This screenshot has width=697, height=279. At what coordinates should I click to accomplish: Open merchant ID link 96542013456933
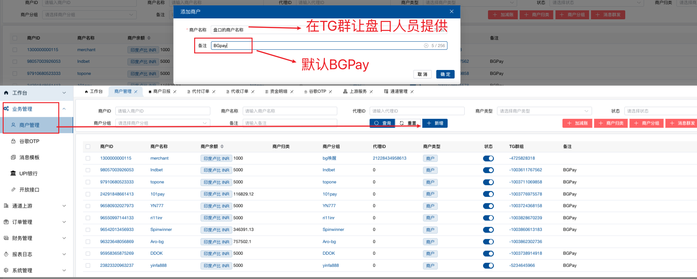coord(117,229)
